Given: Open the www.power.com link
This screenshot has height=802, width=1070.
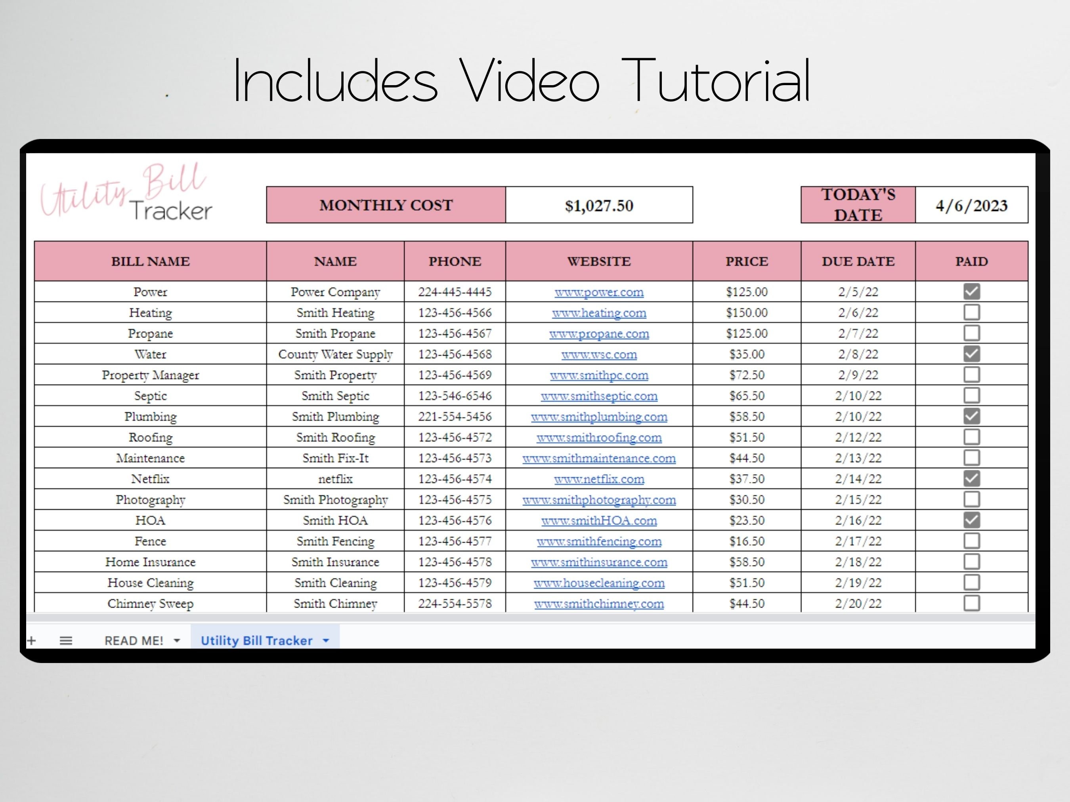Looking at the screenshot, I should click(x=599, y=292).
